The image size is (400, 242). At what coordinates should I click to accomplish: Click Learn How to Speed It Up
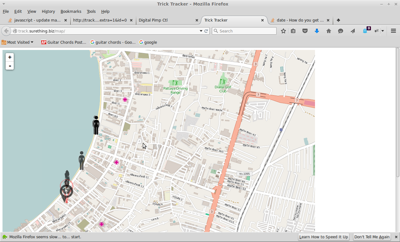click(323, 237)
